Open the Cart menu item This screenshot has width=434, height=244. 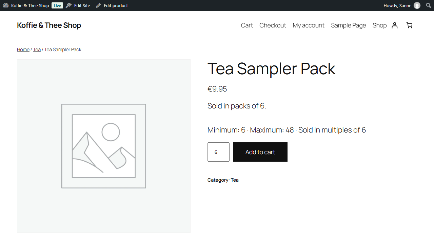click(247, 25)
